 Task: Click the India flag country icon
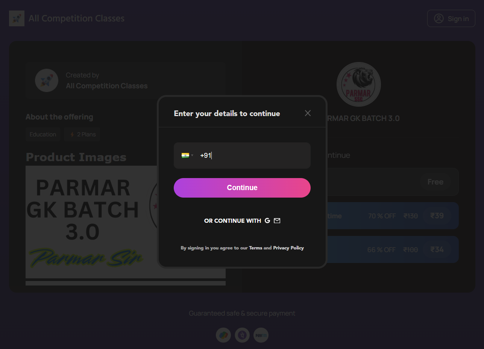pyautogui.click(x=186, y=155)
